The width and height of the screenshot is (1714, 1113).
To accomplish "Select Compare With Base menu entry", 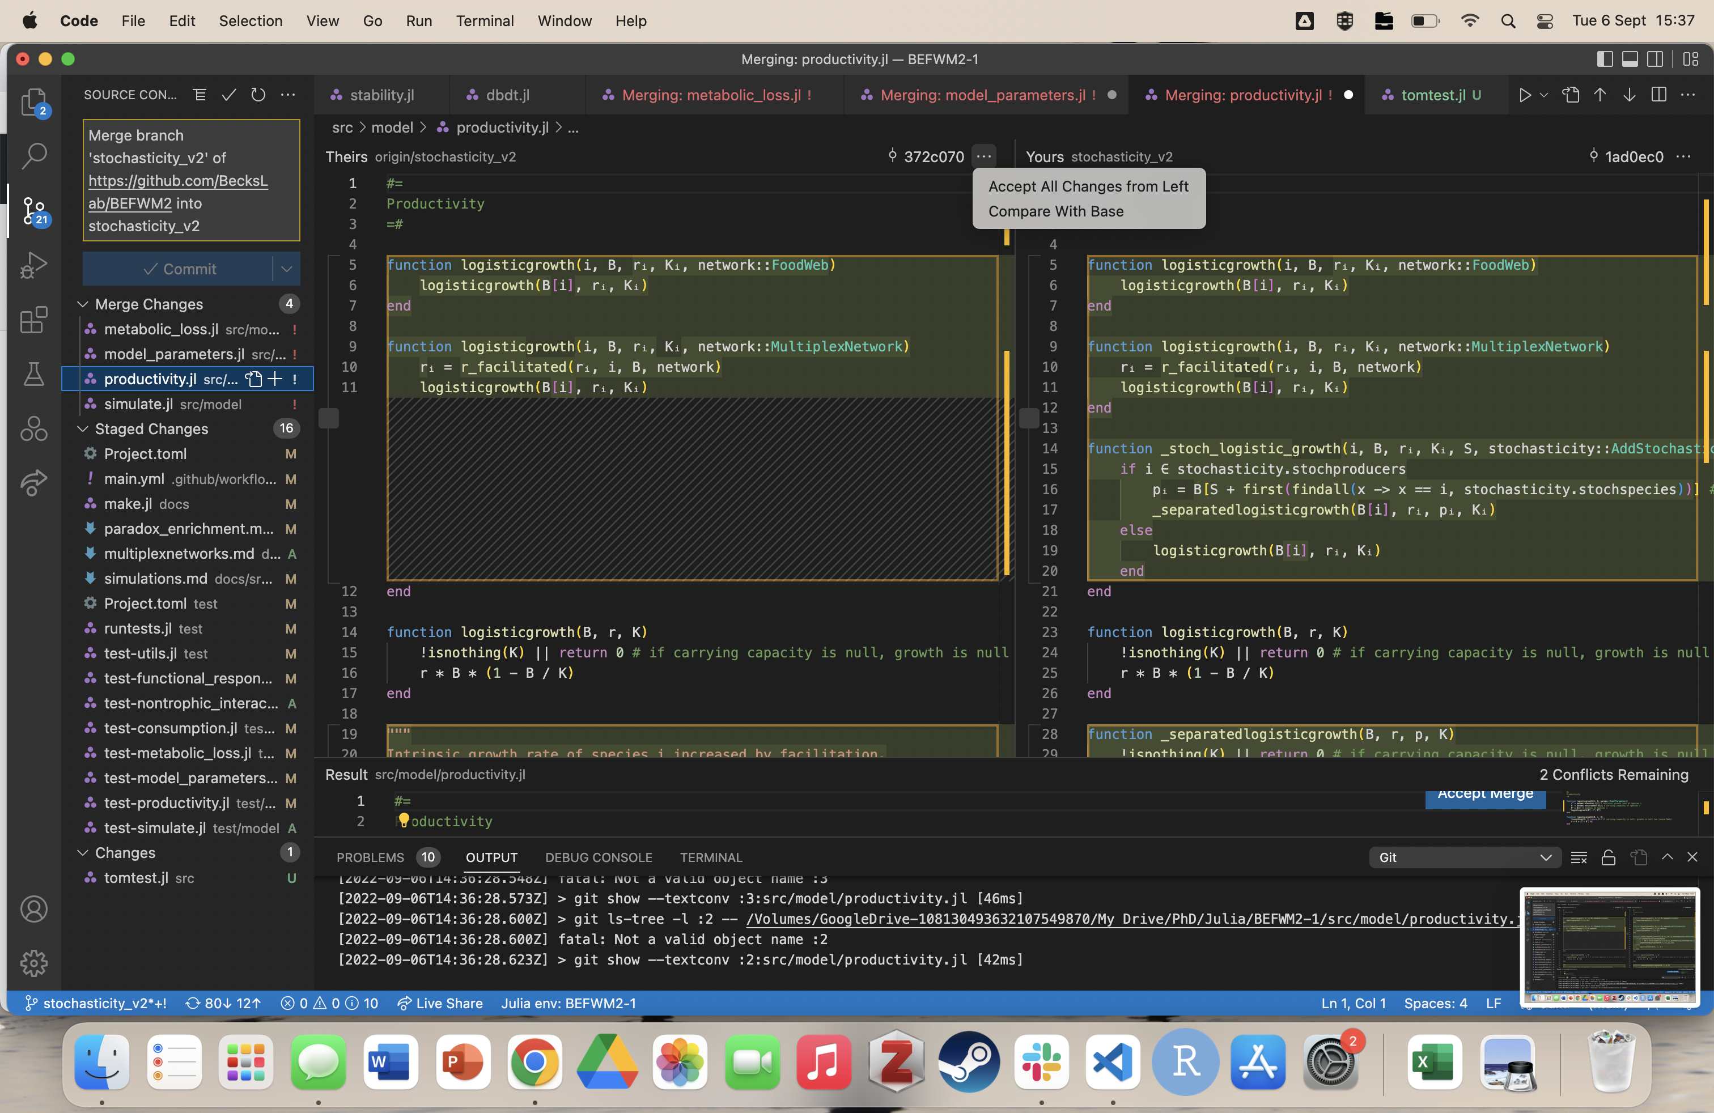I will point(1056,211).
